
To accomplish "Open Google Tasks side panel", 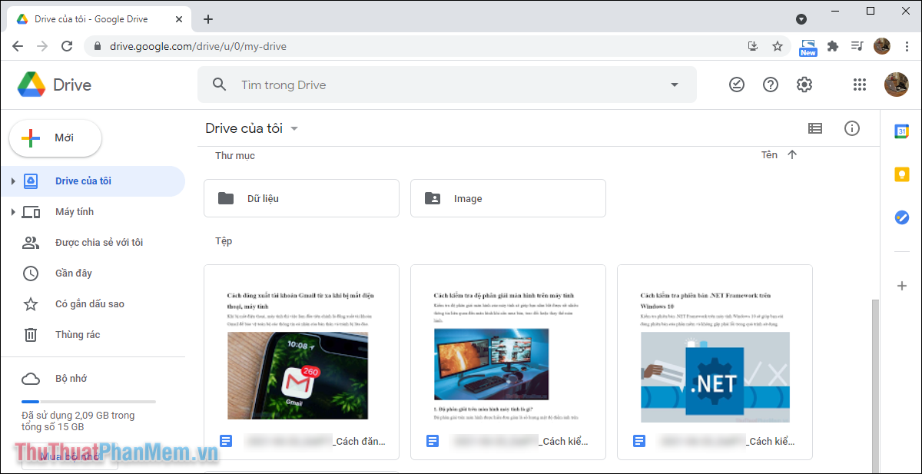I will (902, 217).
